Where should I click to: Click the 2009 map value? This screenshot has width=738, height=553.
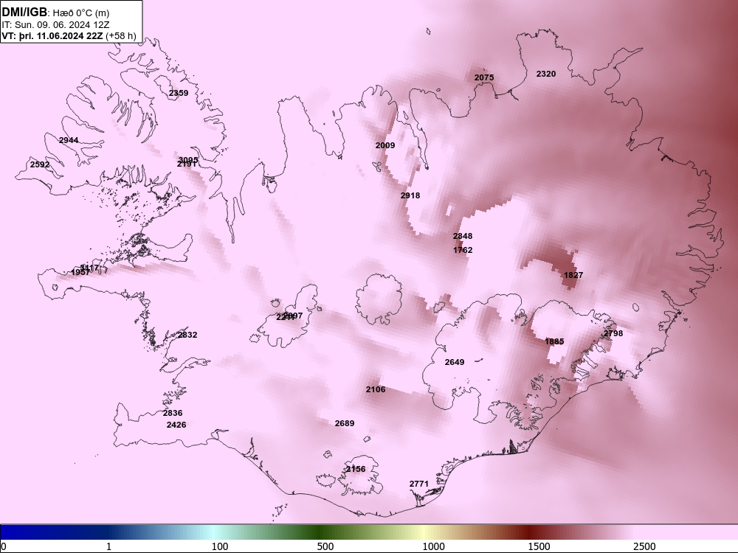[x=385, y=145]
